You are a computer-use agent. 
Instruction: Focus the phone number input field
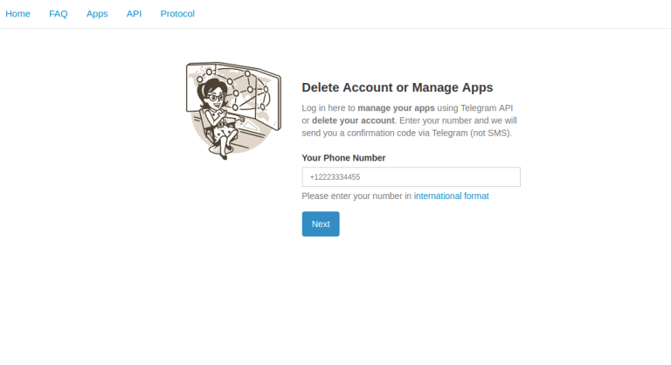coord(411,177)
